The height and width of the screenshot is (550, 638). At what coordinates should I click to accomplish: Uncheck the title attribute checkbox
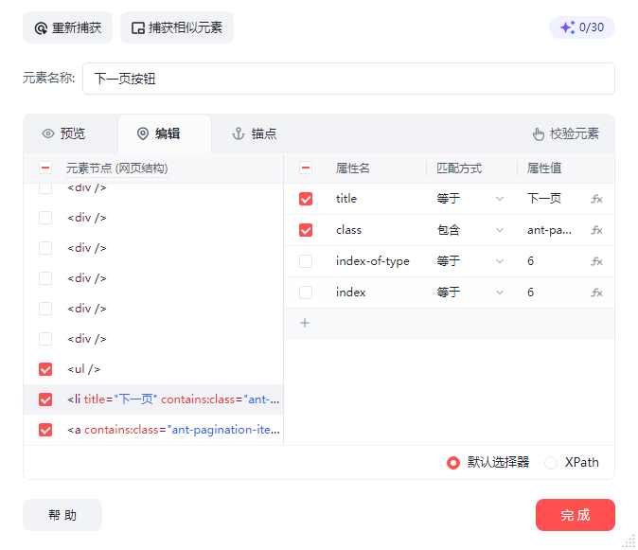click(x=306, y=199)
